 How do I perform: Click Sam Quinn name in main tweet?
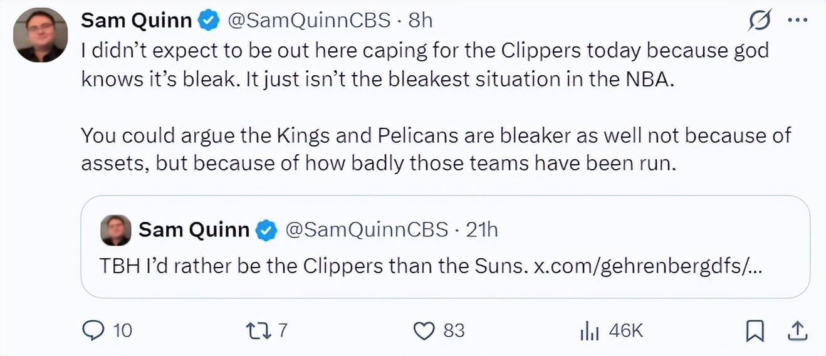137,21
